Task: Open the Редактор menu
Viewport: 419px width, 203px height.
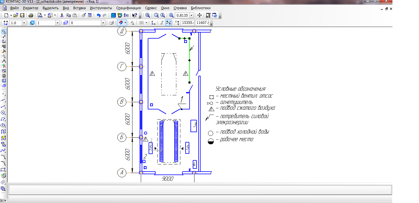Action: 30,8
